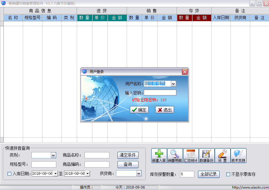Expand the 用户名称 user dropdown
Viewport: 269px width, 190px height.
coord(173,83)
